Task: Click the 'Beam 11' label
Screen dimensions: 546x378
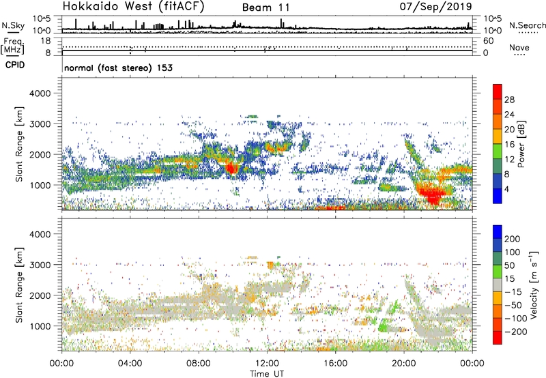Action: (x=265, y=8)
